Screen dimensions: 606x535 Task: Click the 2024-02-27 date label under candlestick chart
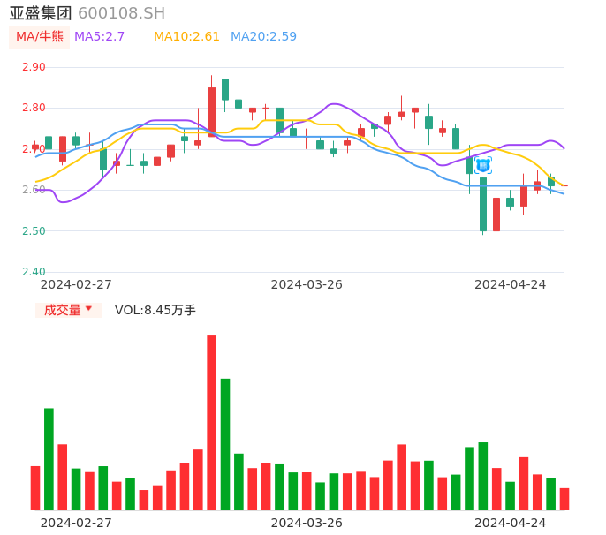[x=76, y=284]
